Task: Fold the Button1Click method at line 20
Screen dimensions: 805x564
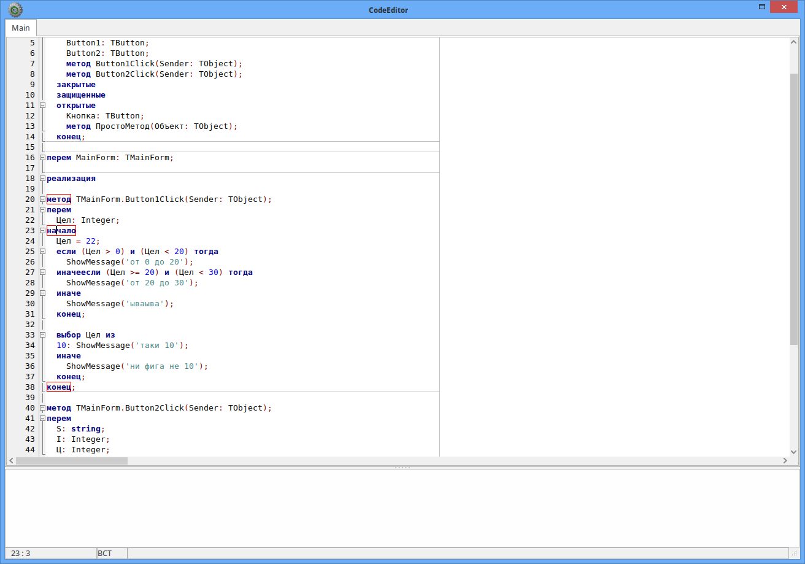Action: point(42,199)
